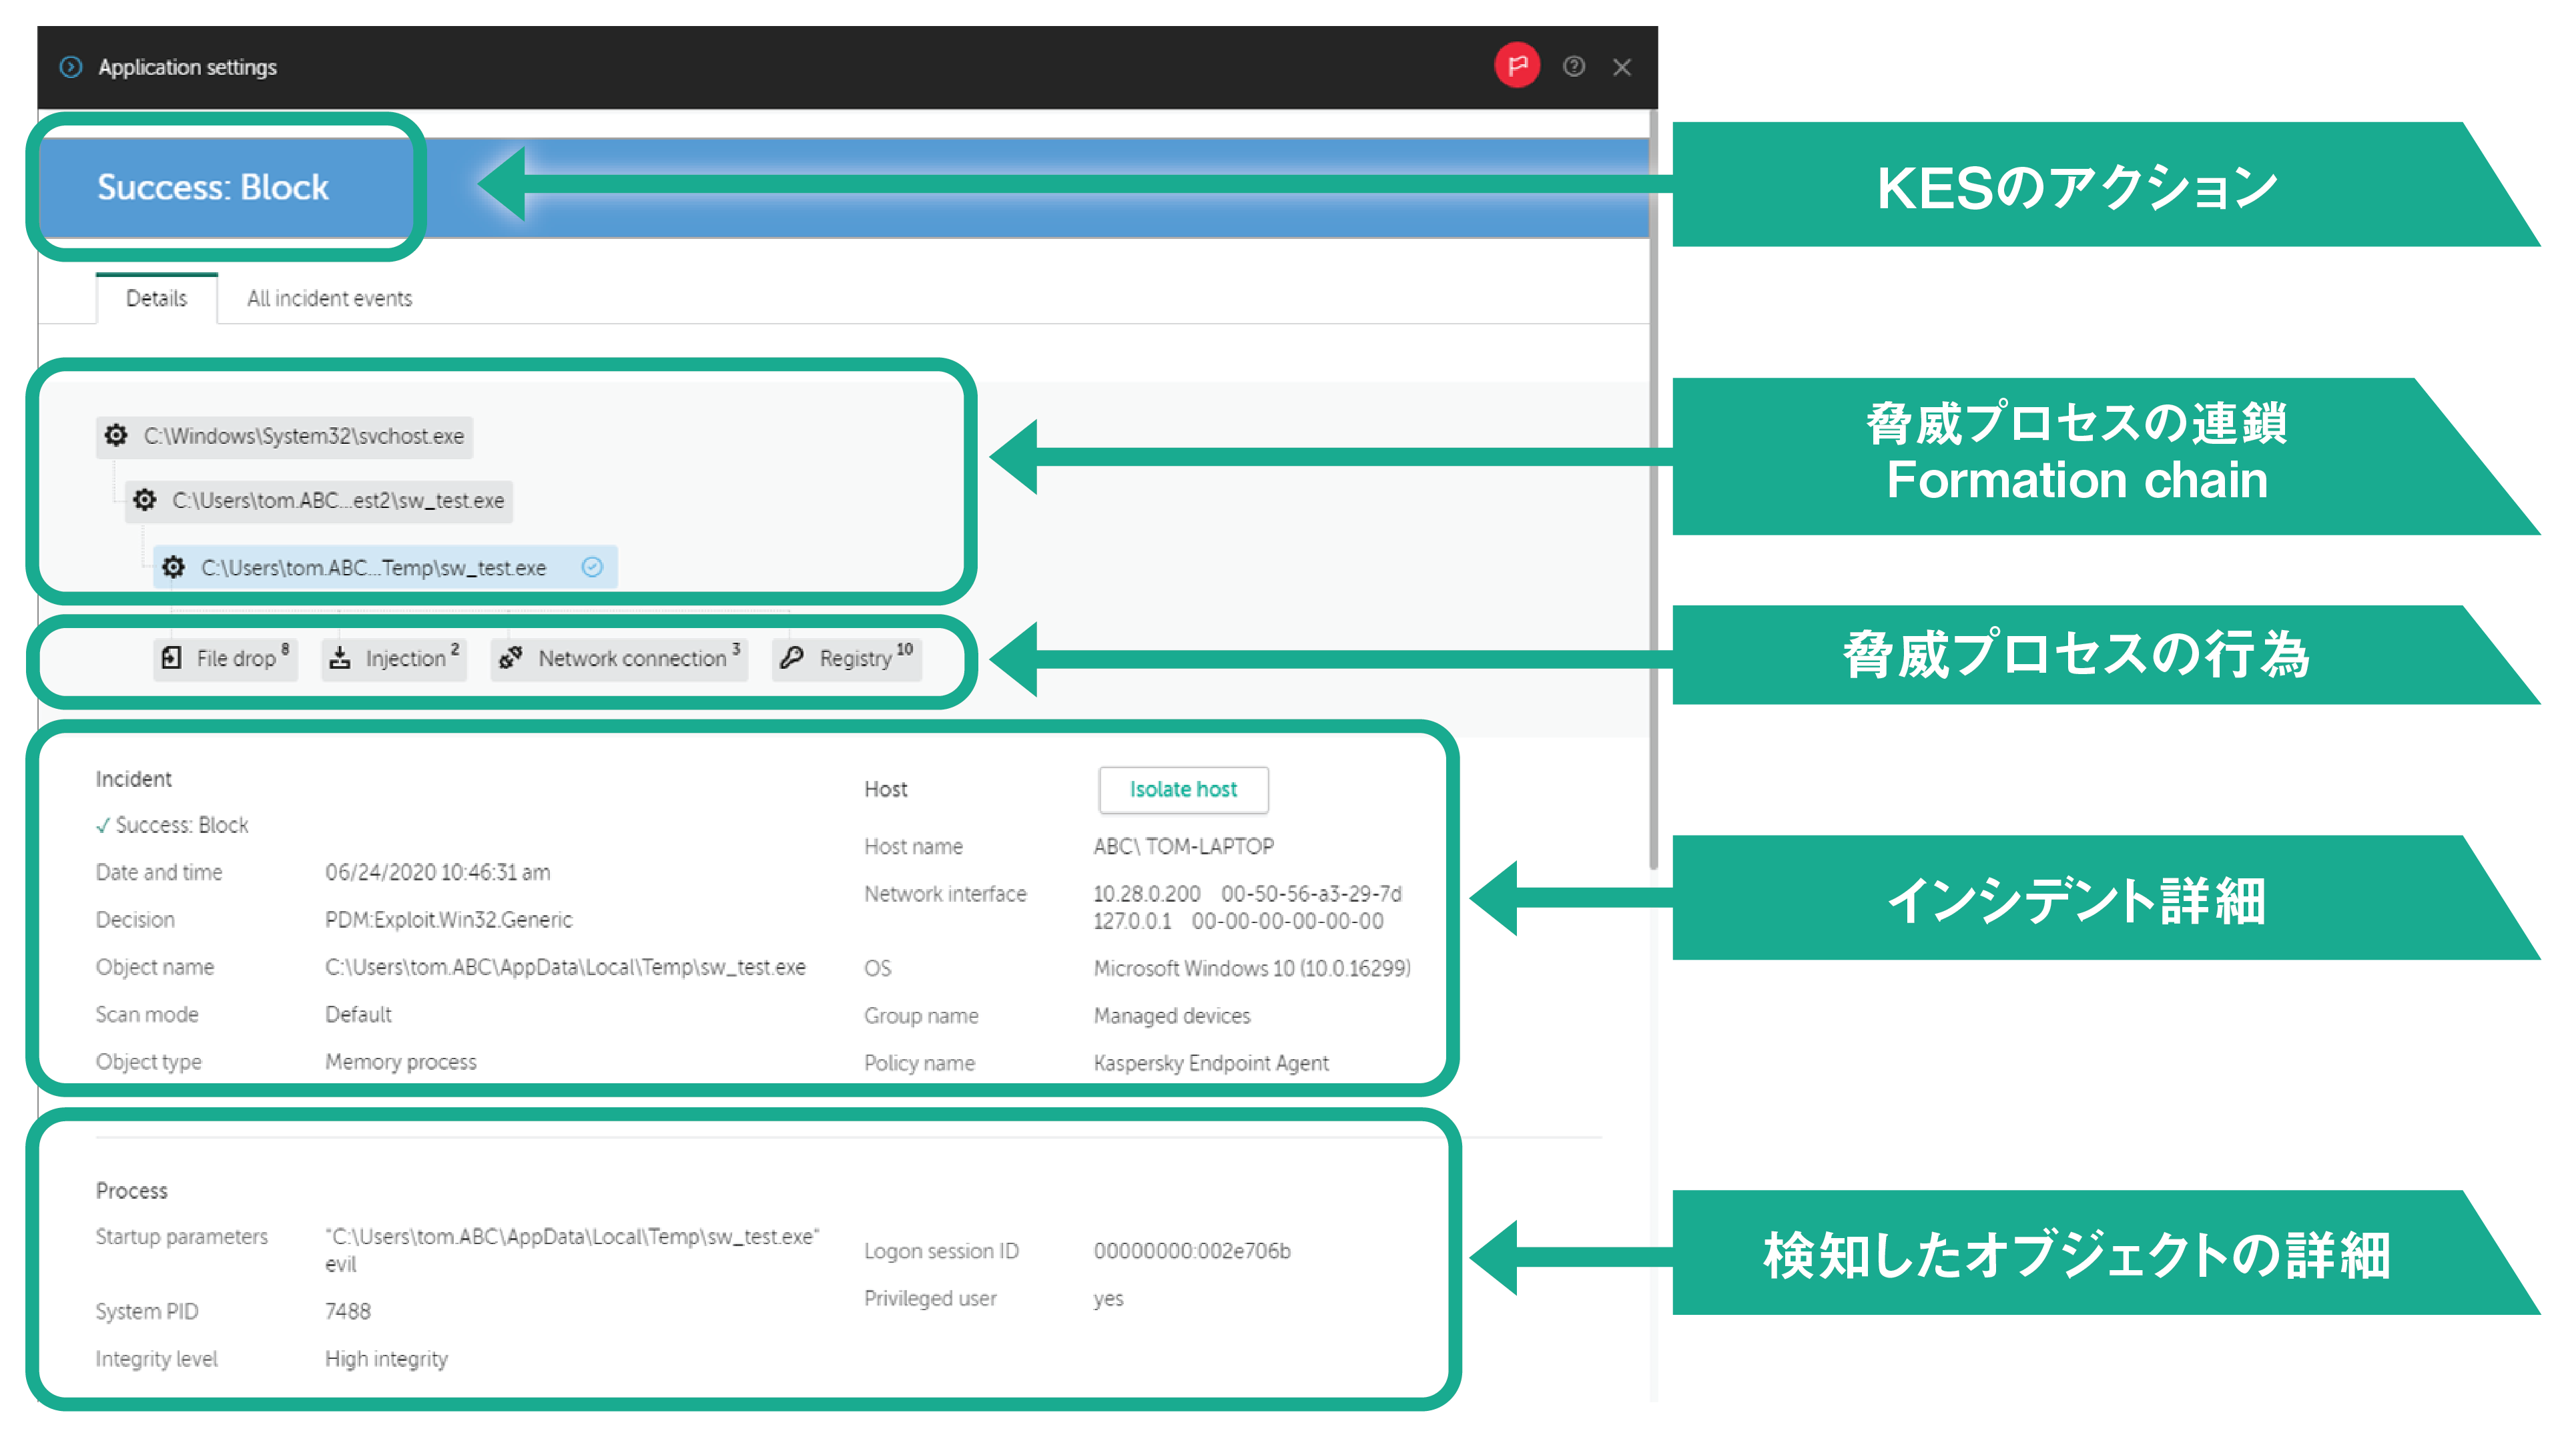Click the Network connection plug icon
The width and height of the screenshot is (2576, 1441).
pos(510,657)
